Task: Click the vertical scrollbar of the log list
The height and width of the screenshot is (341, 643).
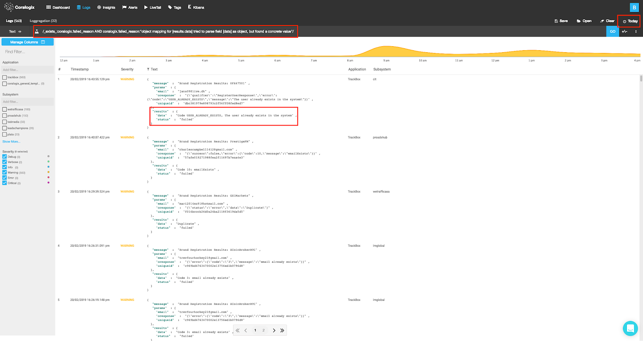Action: [641, 78]
